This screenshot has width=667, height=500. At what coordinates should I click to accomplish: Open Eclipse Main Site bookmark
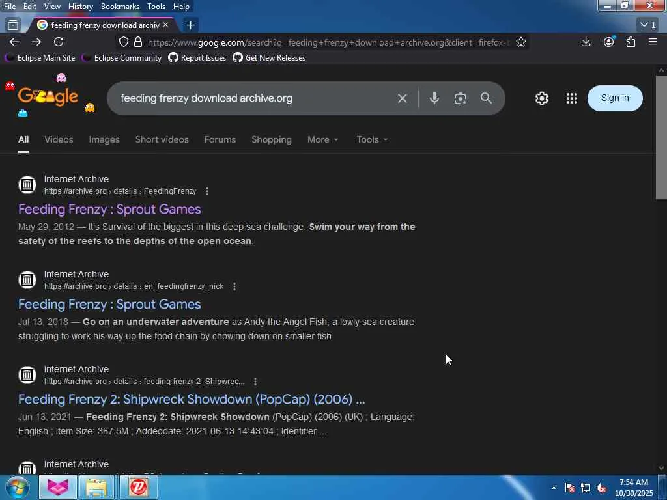click(x=40, y=58)
